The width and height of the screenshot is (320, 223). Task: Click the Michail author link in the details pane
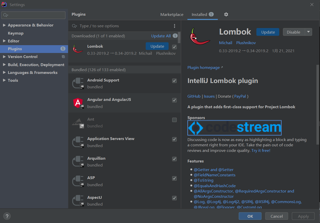pyautogui.click(x=226, y=43)
